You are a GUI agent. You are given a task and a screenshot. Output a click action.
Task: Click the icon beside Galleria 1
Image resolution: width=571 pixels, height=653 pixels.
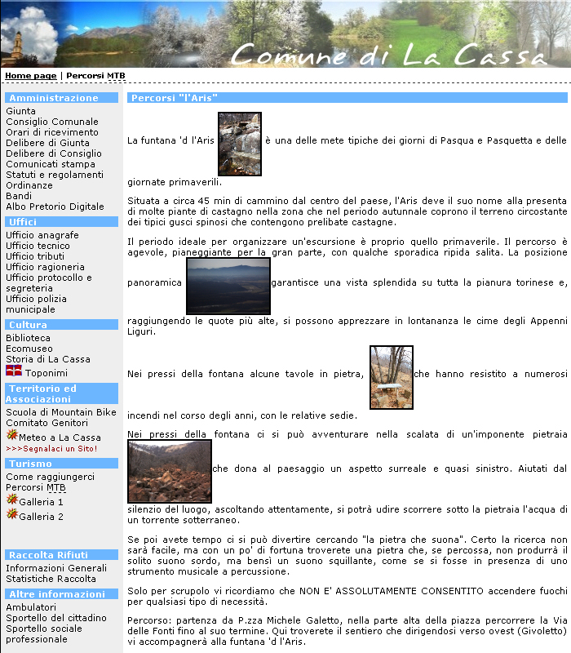[11, 500]
